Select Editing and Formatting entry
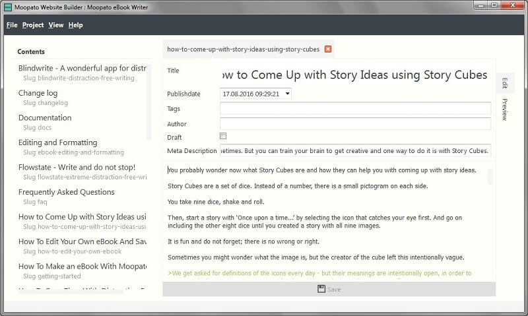This screenshot has width=528, height=316. (x=57, y=142)
